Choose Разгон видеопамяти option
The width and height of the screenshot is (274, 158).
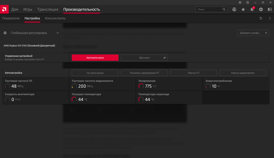click(243, 73)
